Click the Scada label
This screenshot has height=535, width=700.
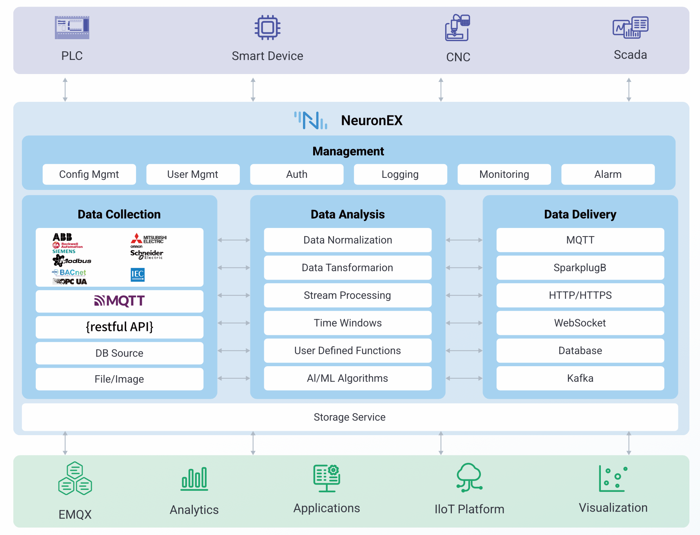click(x=630, y=55)
